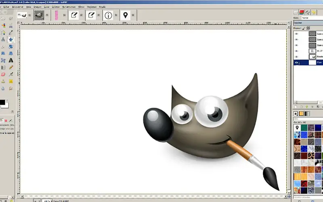Open the layer Mode dropdown showing Normal

pyautogui.click(x=312, y=18)
